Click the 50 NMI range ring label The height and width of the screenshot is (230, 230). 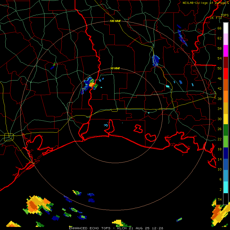[115, 68]
